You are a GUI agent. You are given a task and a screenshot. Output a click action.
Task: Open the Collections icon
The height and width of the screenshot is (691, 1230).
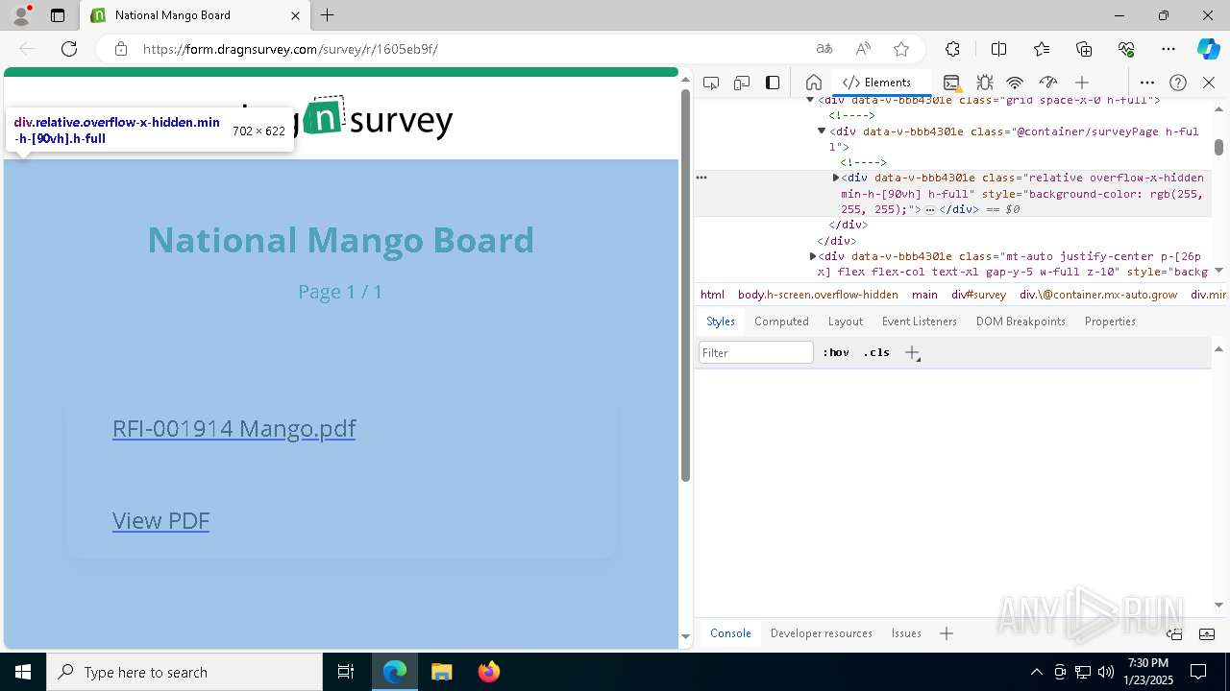coord(1084,49)
